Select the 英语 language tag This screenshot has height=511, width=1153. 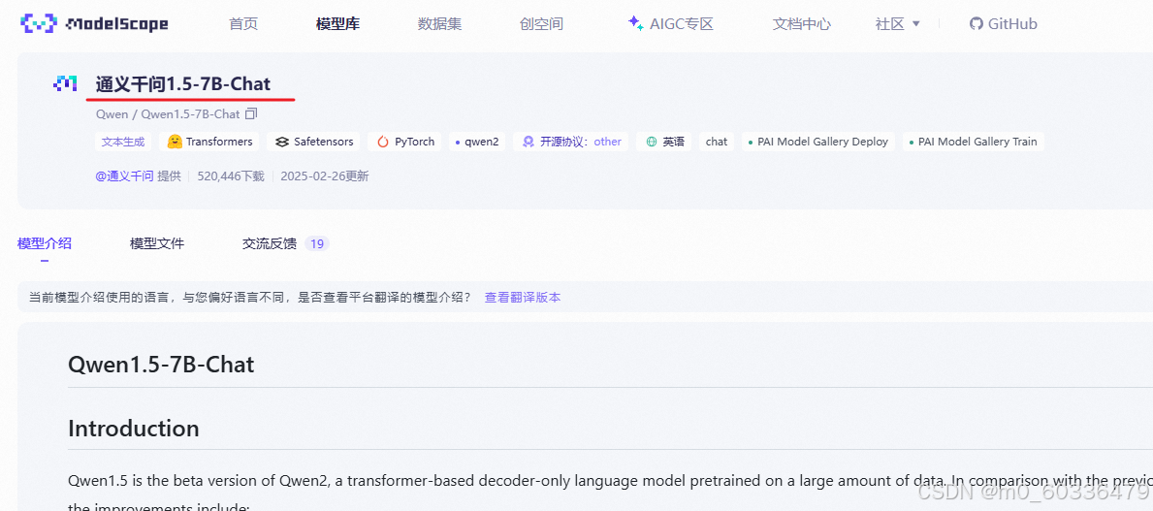point(664,142)
